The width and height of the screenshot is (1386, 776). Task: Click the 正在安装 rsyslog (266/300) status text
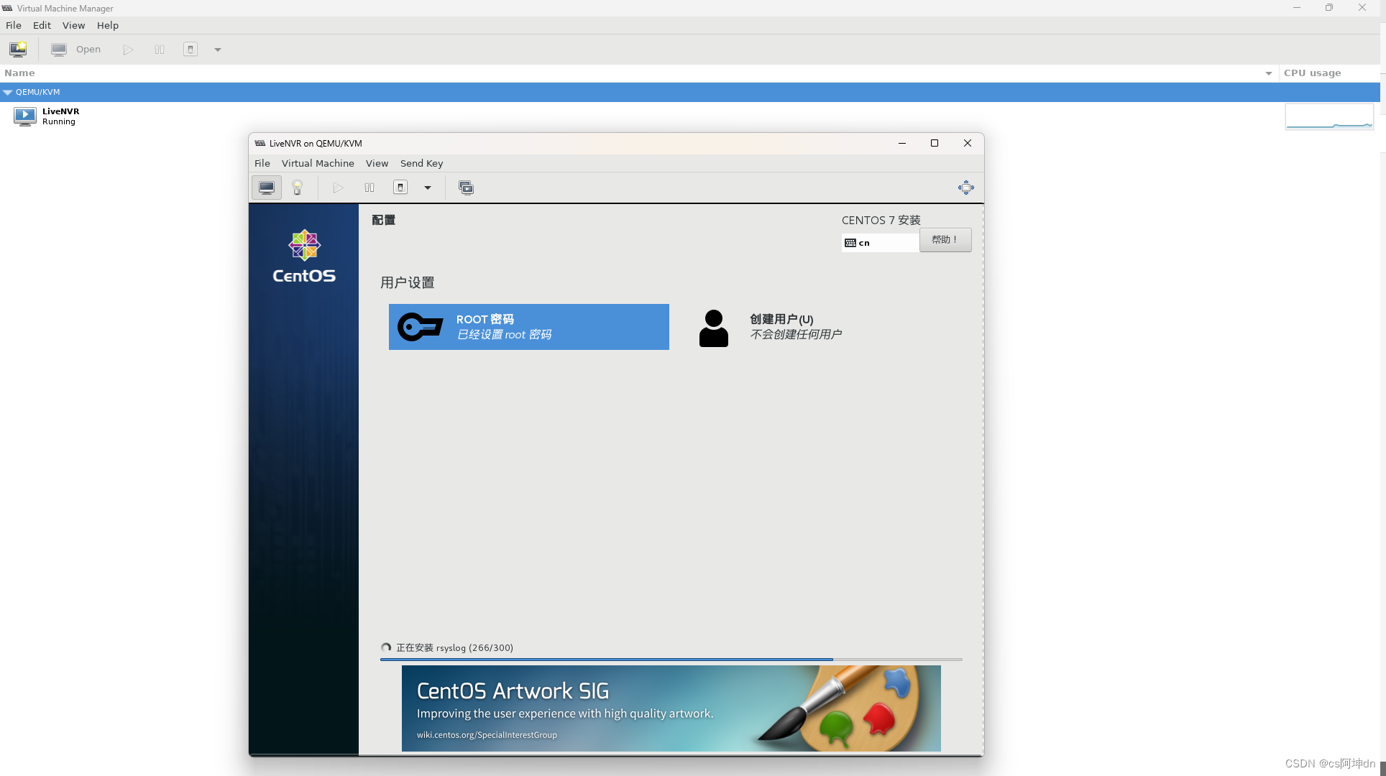click(454, 647)
